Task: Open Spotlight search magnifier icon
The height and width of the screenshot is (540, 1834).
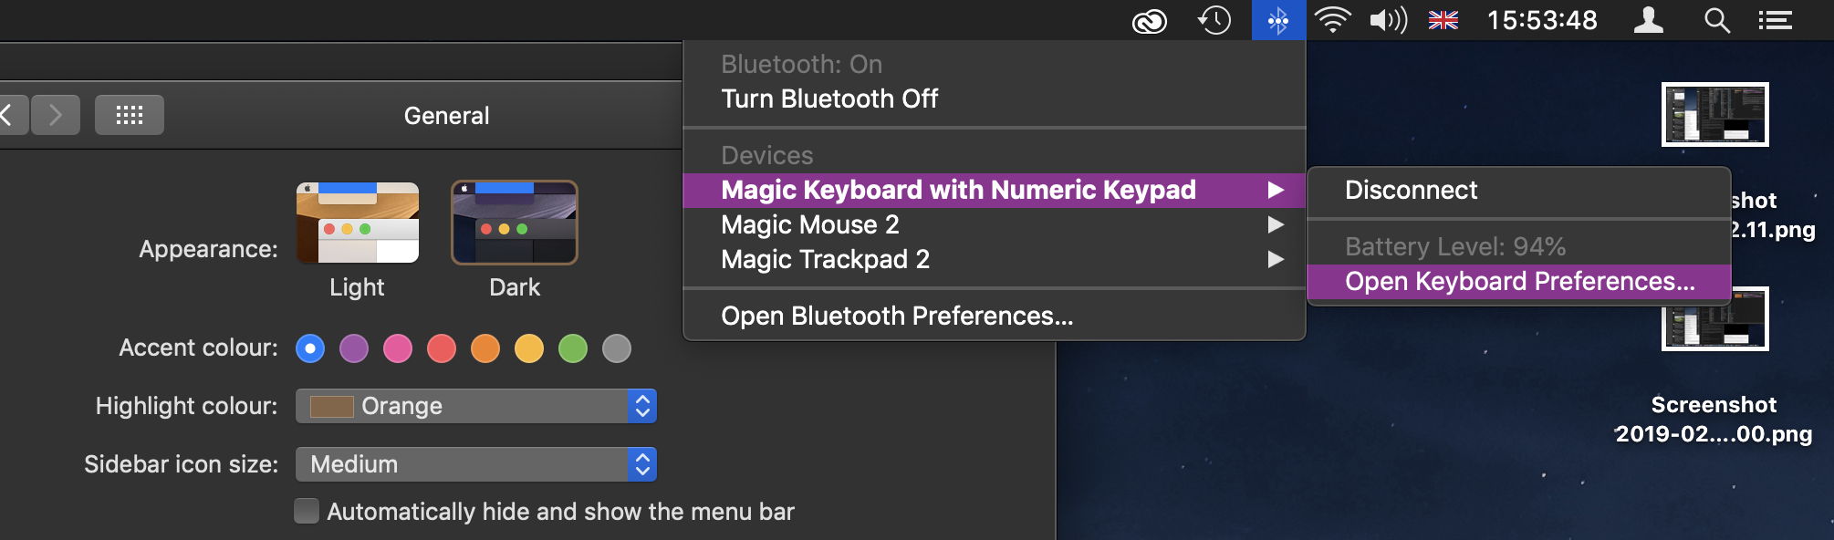Action: pos(1717,20)
